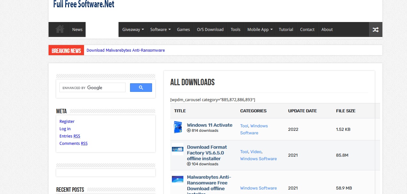
Task: Click Windows Software category in Format Factory row
Action: (x=258, y=159)
